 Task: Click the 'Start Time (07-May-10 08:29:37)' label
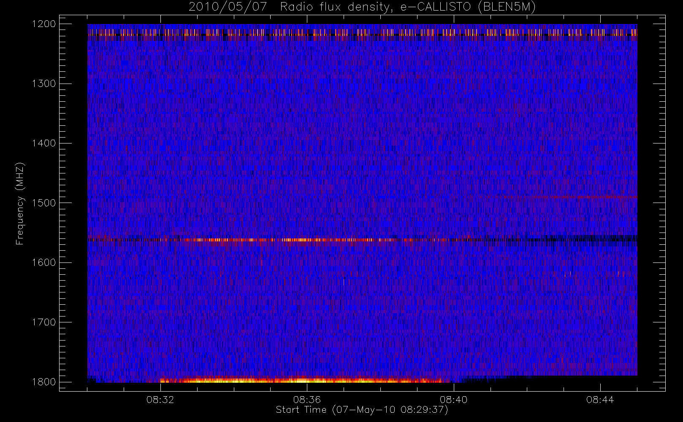(362, 410)
